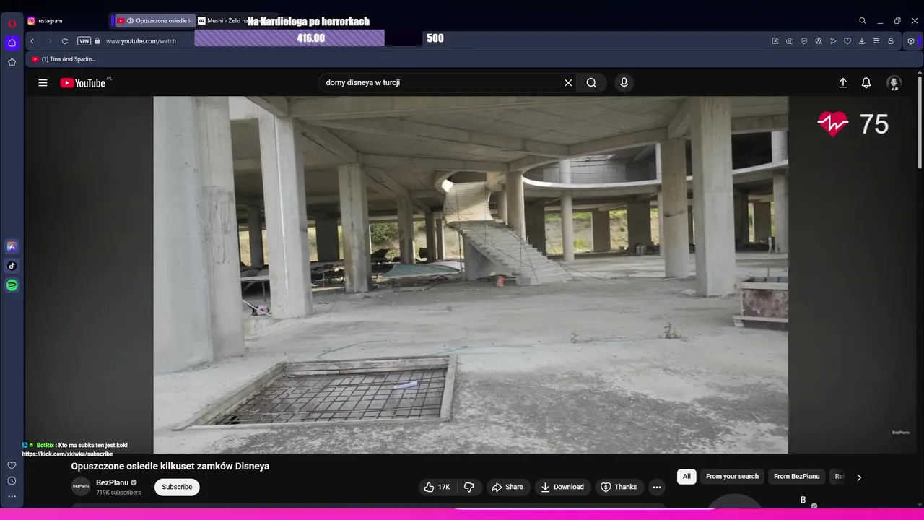The width and height of the screenshot is (924, 520).
Task: Open the extensions cube icon
Action: pos(911,41)
